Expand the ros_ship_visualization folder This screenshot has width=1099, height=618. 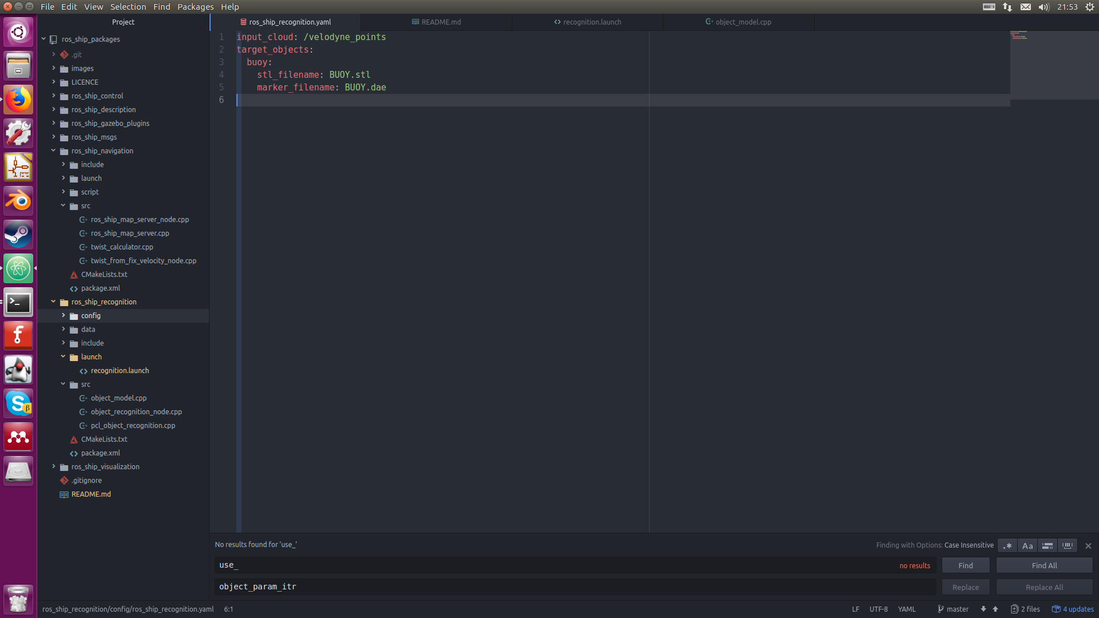[53, 466]
